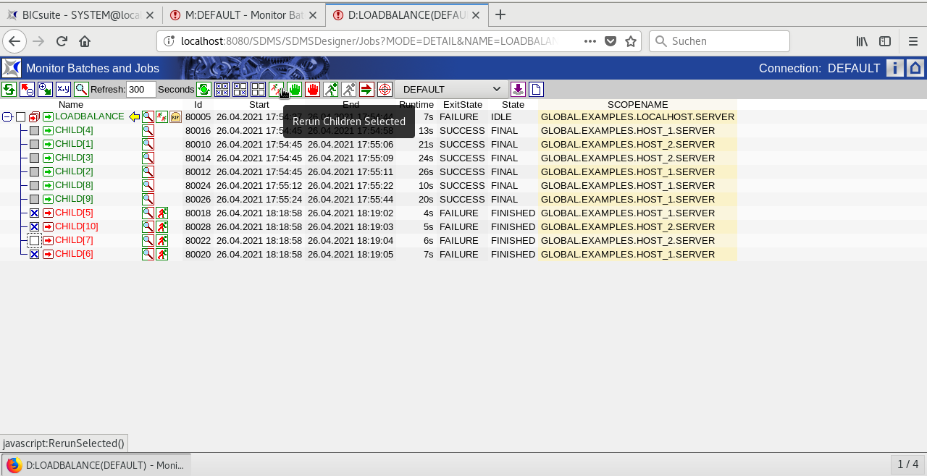
Task: Open details magnifier for LOADBALANCE row
Action: tap(148, 116)
